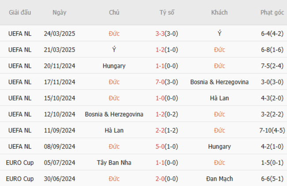Click the date 15/10/2024
The height and width of the screenshot is (186, 287).
tap(59, 98)
